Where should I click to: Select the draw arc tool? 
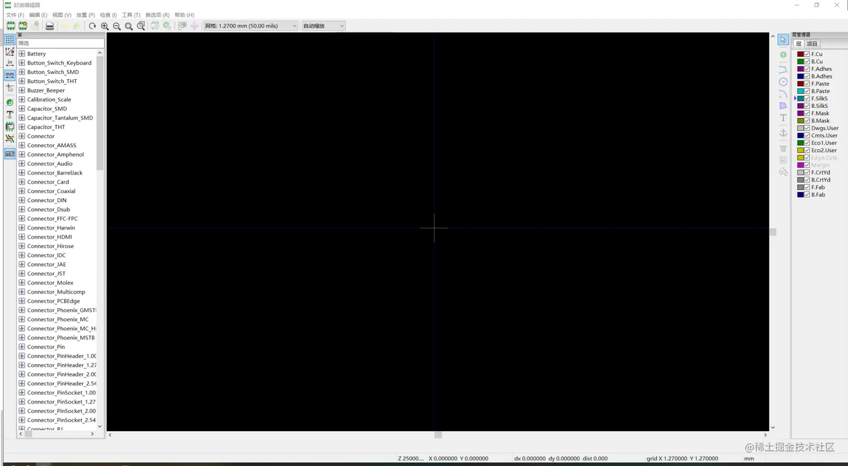pyautogui.click(x=783, y=94)
